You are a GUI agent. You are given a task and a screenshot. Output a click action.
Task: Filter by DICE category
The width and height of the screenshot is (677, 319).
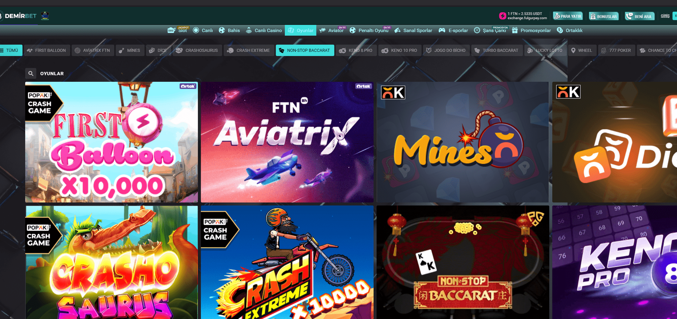point(159,50)
